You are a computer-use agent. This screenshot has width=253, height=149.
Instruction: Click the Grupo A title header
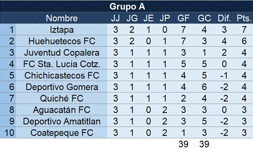coord(126,6)
